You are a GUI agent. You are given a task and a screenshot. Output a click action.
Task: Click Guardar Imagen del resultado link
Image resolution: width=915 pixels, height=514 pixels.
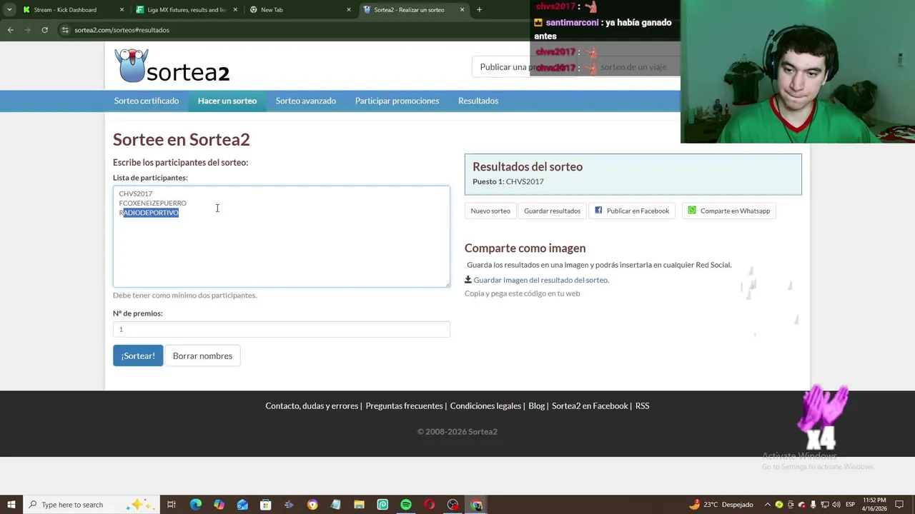tap(541, 280)
